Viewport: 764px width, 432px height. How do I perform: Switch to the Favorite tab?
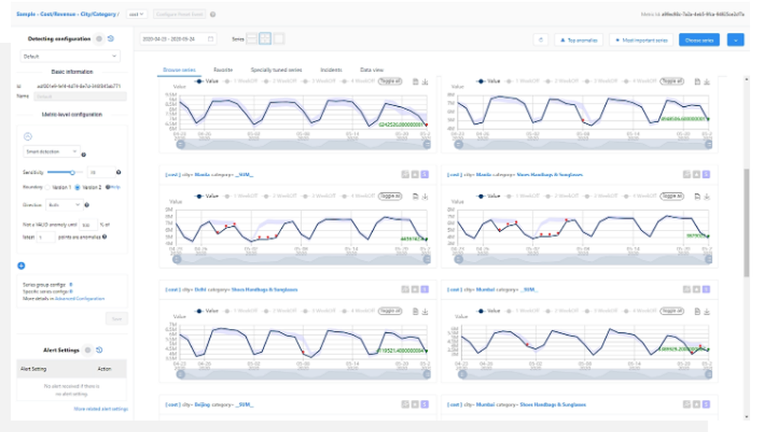coord(222,70)
